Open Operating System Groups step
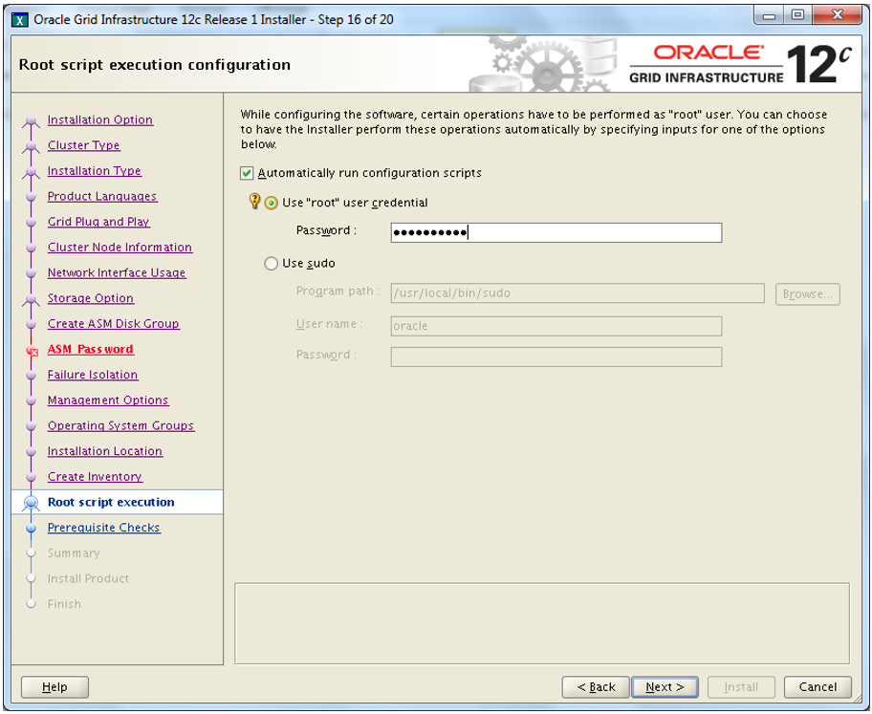This screenshot has width=872, height=714. tap(120, 426)
